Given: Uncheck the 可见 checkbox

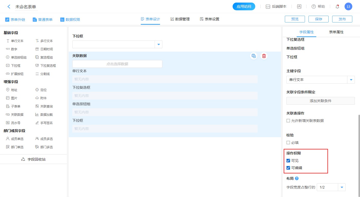Looking at the screenshot, I should pos(288,161).
